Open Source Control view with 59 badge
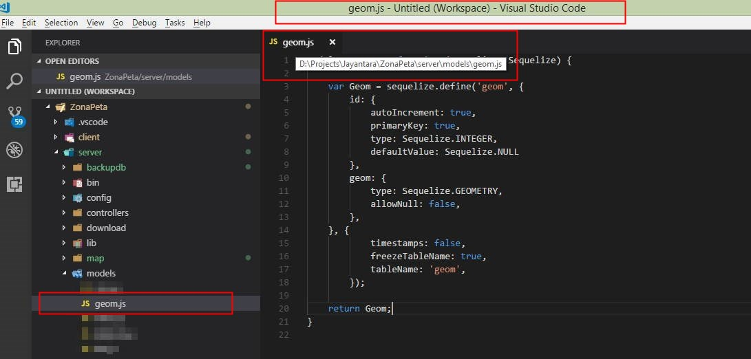 [x=15, y=116]
